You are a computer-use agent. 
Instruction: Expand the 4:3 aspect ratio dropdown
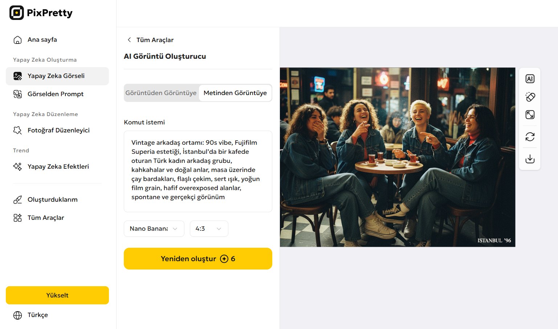coord(209,229)
